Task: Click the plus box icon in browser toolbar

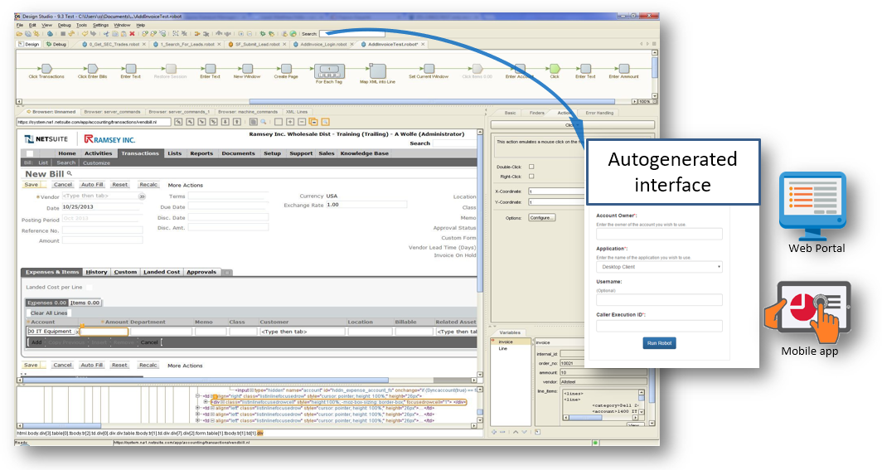Action: click(x=290, y=121)
